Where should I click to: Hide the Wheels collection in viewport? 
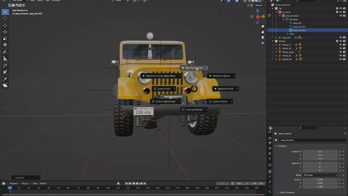pos(341,41)
